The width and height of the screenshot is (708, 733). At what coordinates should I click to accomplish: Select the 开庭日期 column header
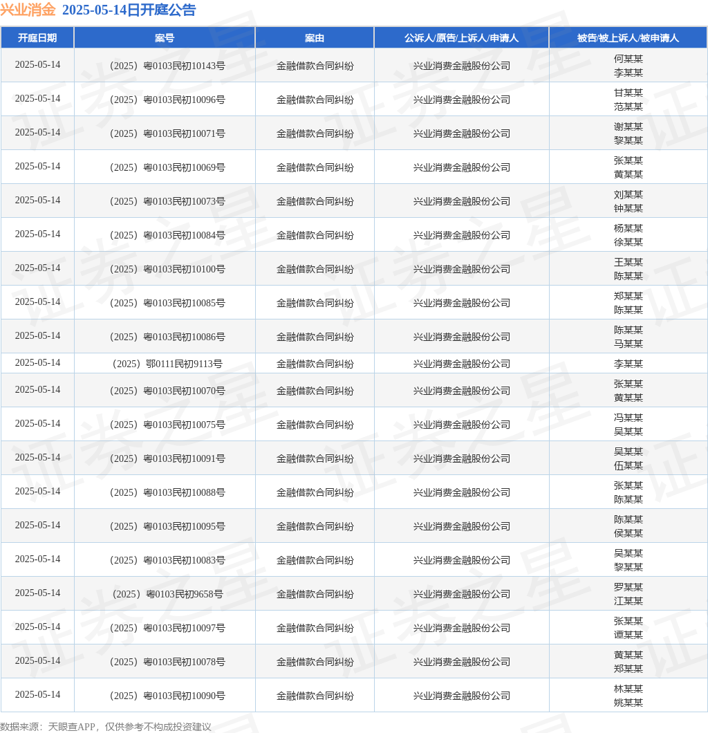(37, 38)
